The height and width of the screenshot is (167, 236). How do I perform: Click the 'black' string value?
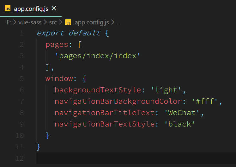point(179,124)
